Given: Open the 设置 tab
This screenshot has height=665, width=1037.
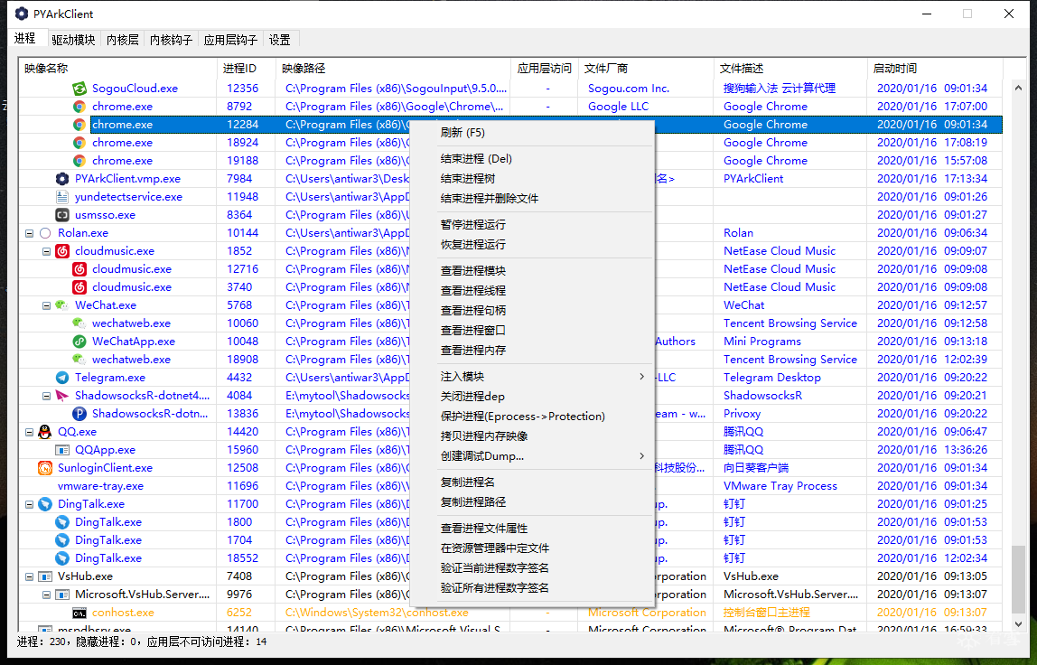Looking at the screenshot, I should (280, 40).
